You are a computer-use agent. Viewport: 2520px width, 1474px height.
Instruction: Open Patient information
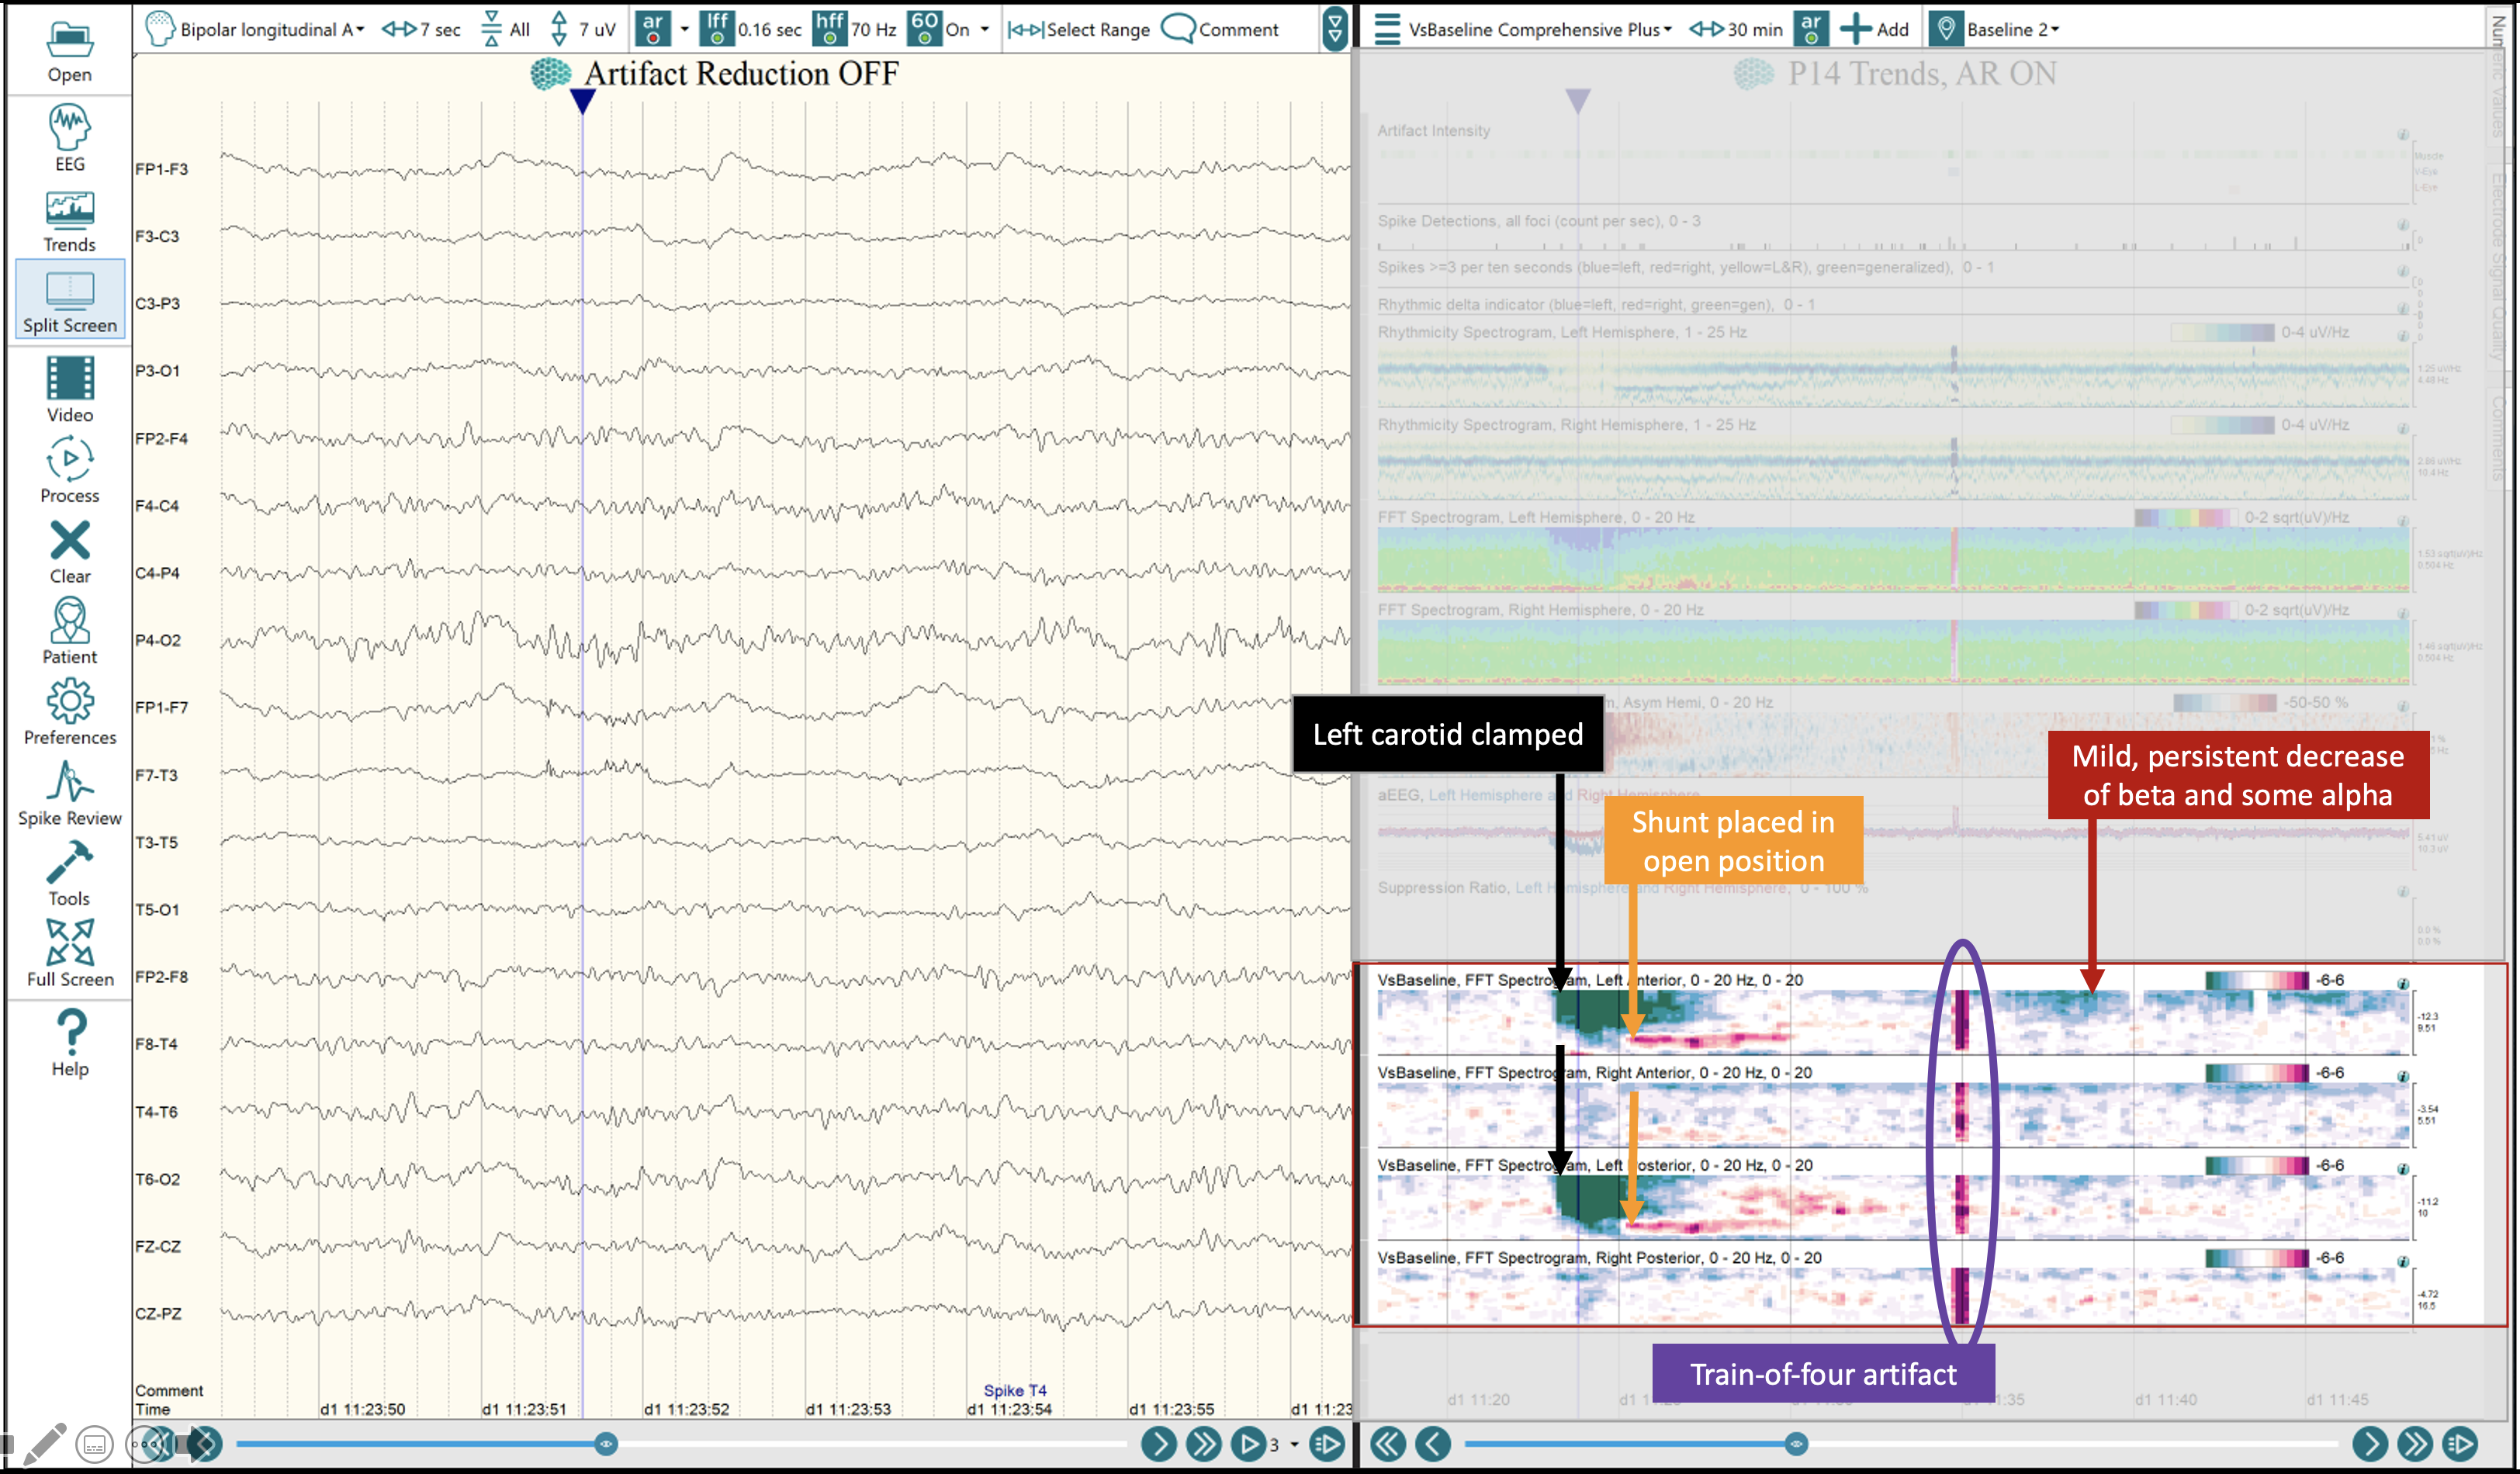(69, 632)
